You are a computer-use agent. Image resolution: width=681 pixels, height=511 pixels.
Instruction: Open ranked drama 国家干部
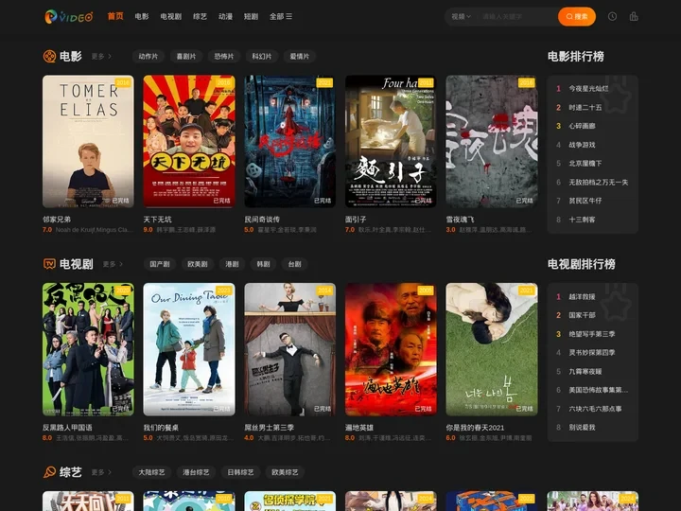582,315
